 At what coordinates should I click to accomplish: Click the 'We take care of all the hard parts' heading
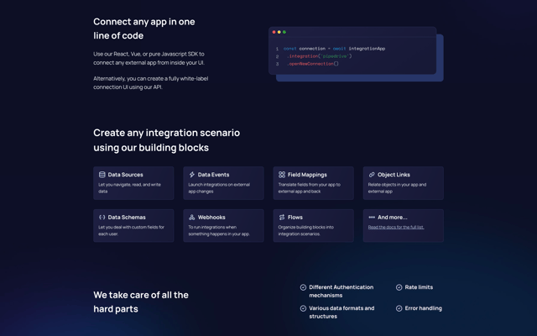pos(141,302)
